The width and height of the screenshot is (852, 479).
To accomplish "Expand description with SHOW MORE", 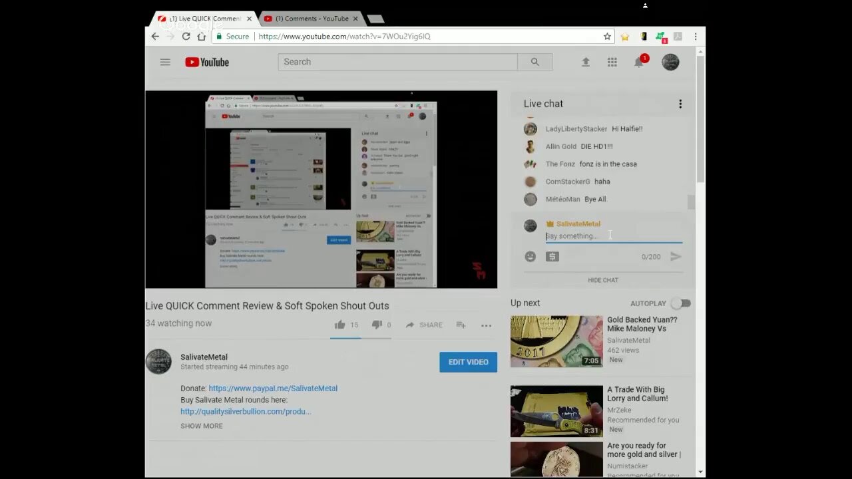I will click(202, 426).
